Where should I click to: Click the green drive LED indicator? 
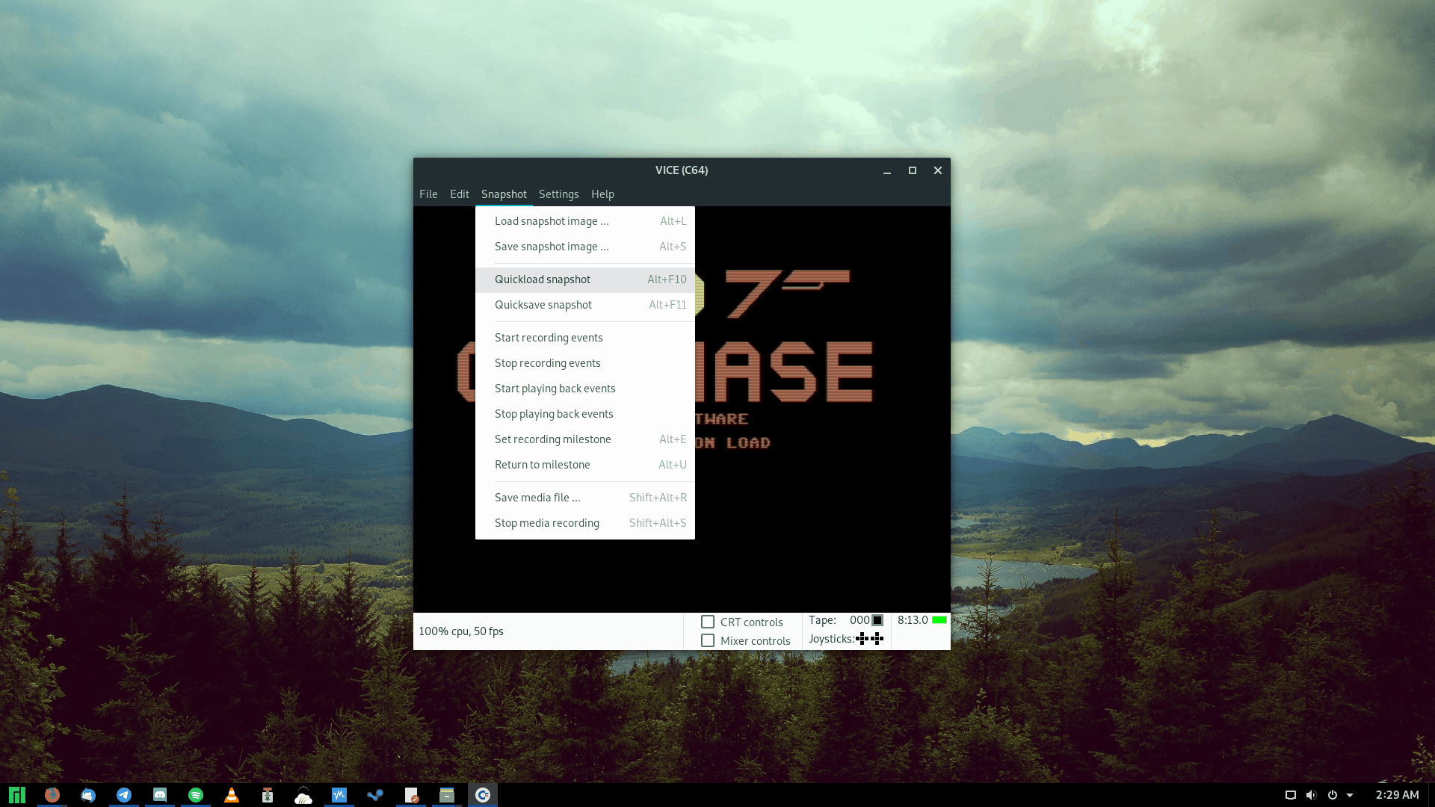pyautogui.click(x=939, y=620)
